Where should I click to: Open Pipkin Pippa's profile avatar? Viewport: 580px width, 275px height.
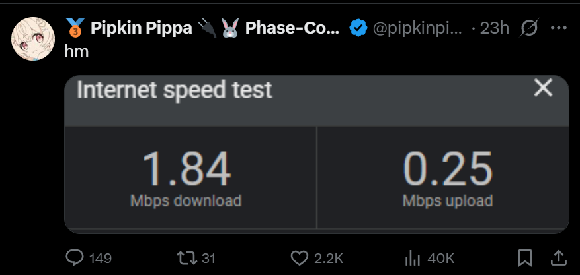point(32,38)
